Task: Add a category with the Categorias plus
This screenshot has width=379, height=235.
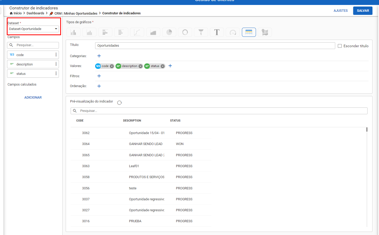Action: point(99,56)
